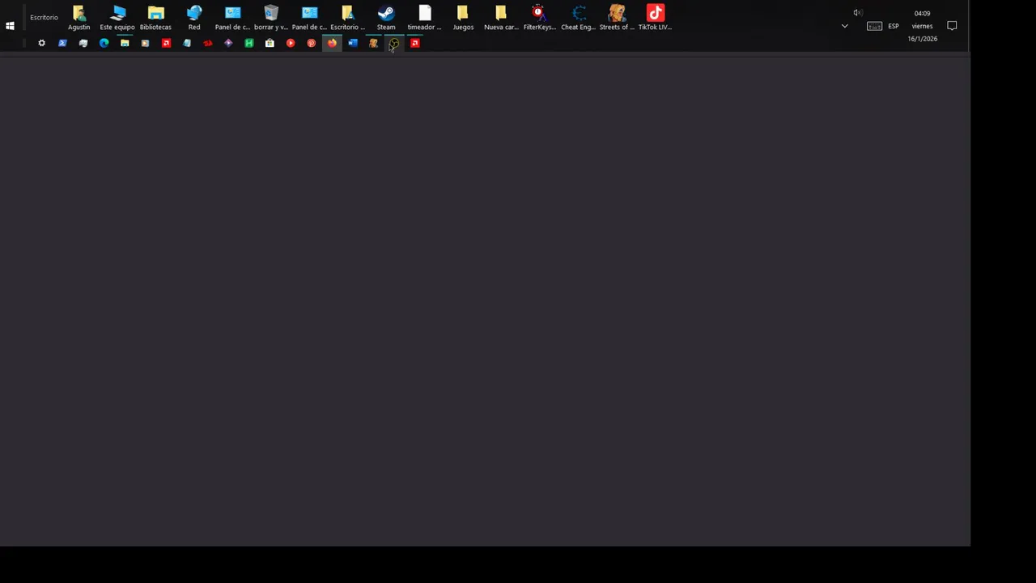Switch to Firefox on the taskbar
1036x583 pixels.
click(332, 43)
